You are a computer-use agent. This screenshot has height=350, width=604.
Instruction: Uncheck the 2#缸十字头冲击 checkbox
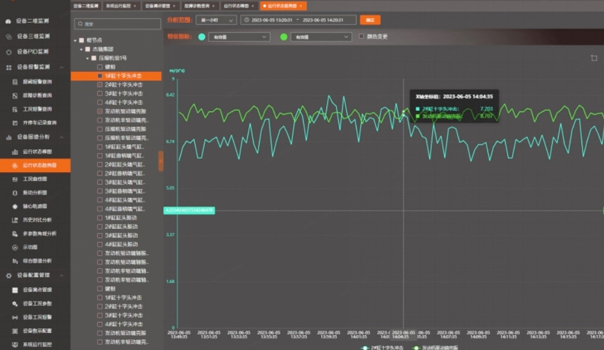pyautogui.click(x=100, y=85)
